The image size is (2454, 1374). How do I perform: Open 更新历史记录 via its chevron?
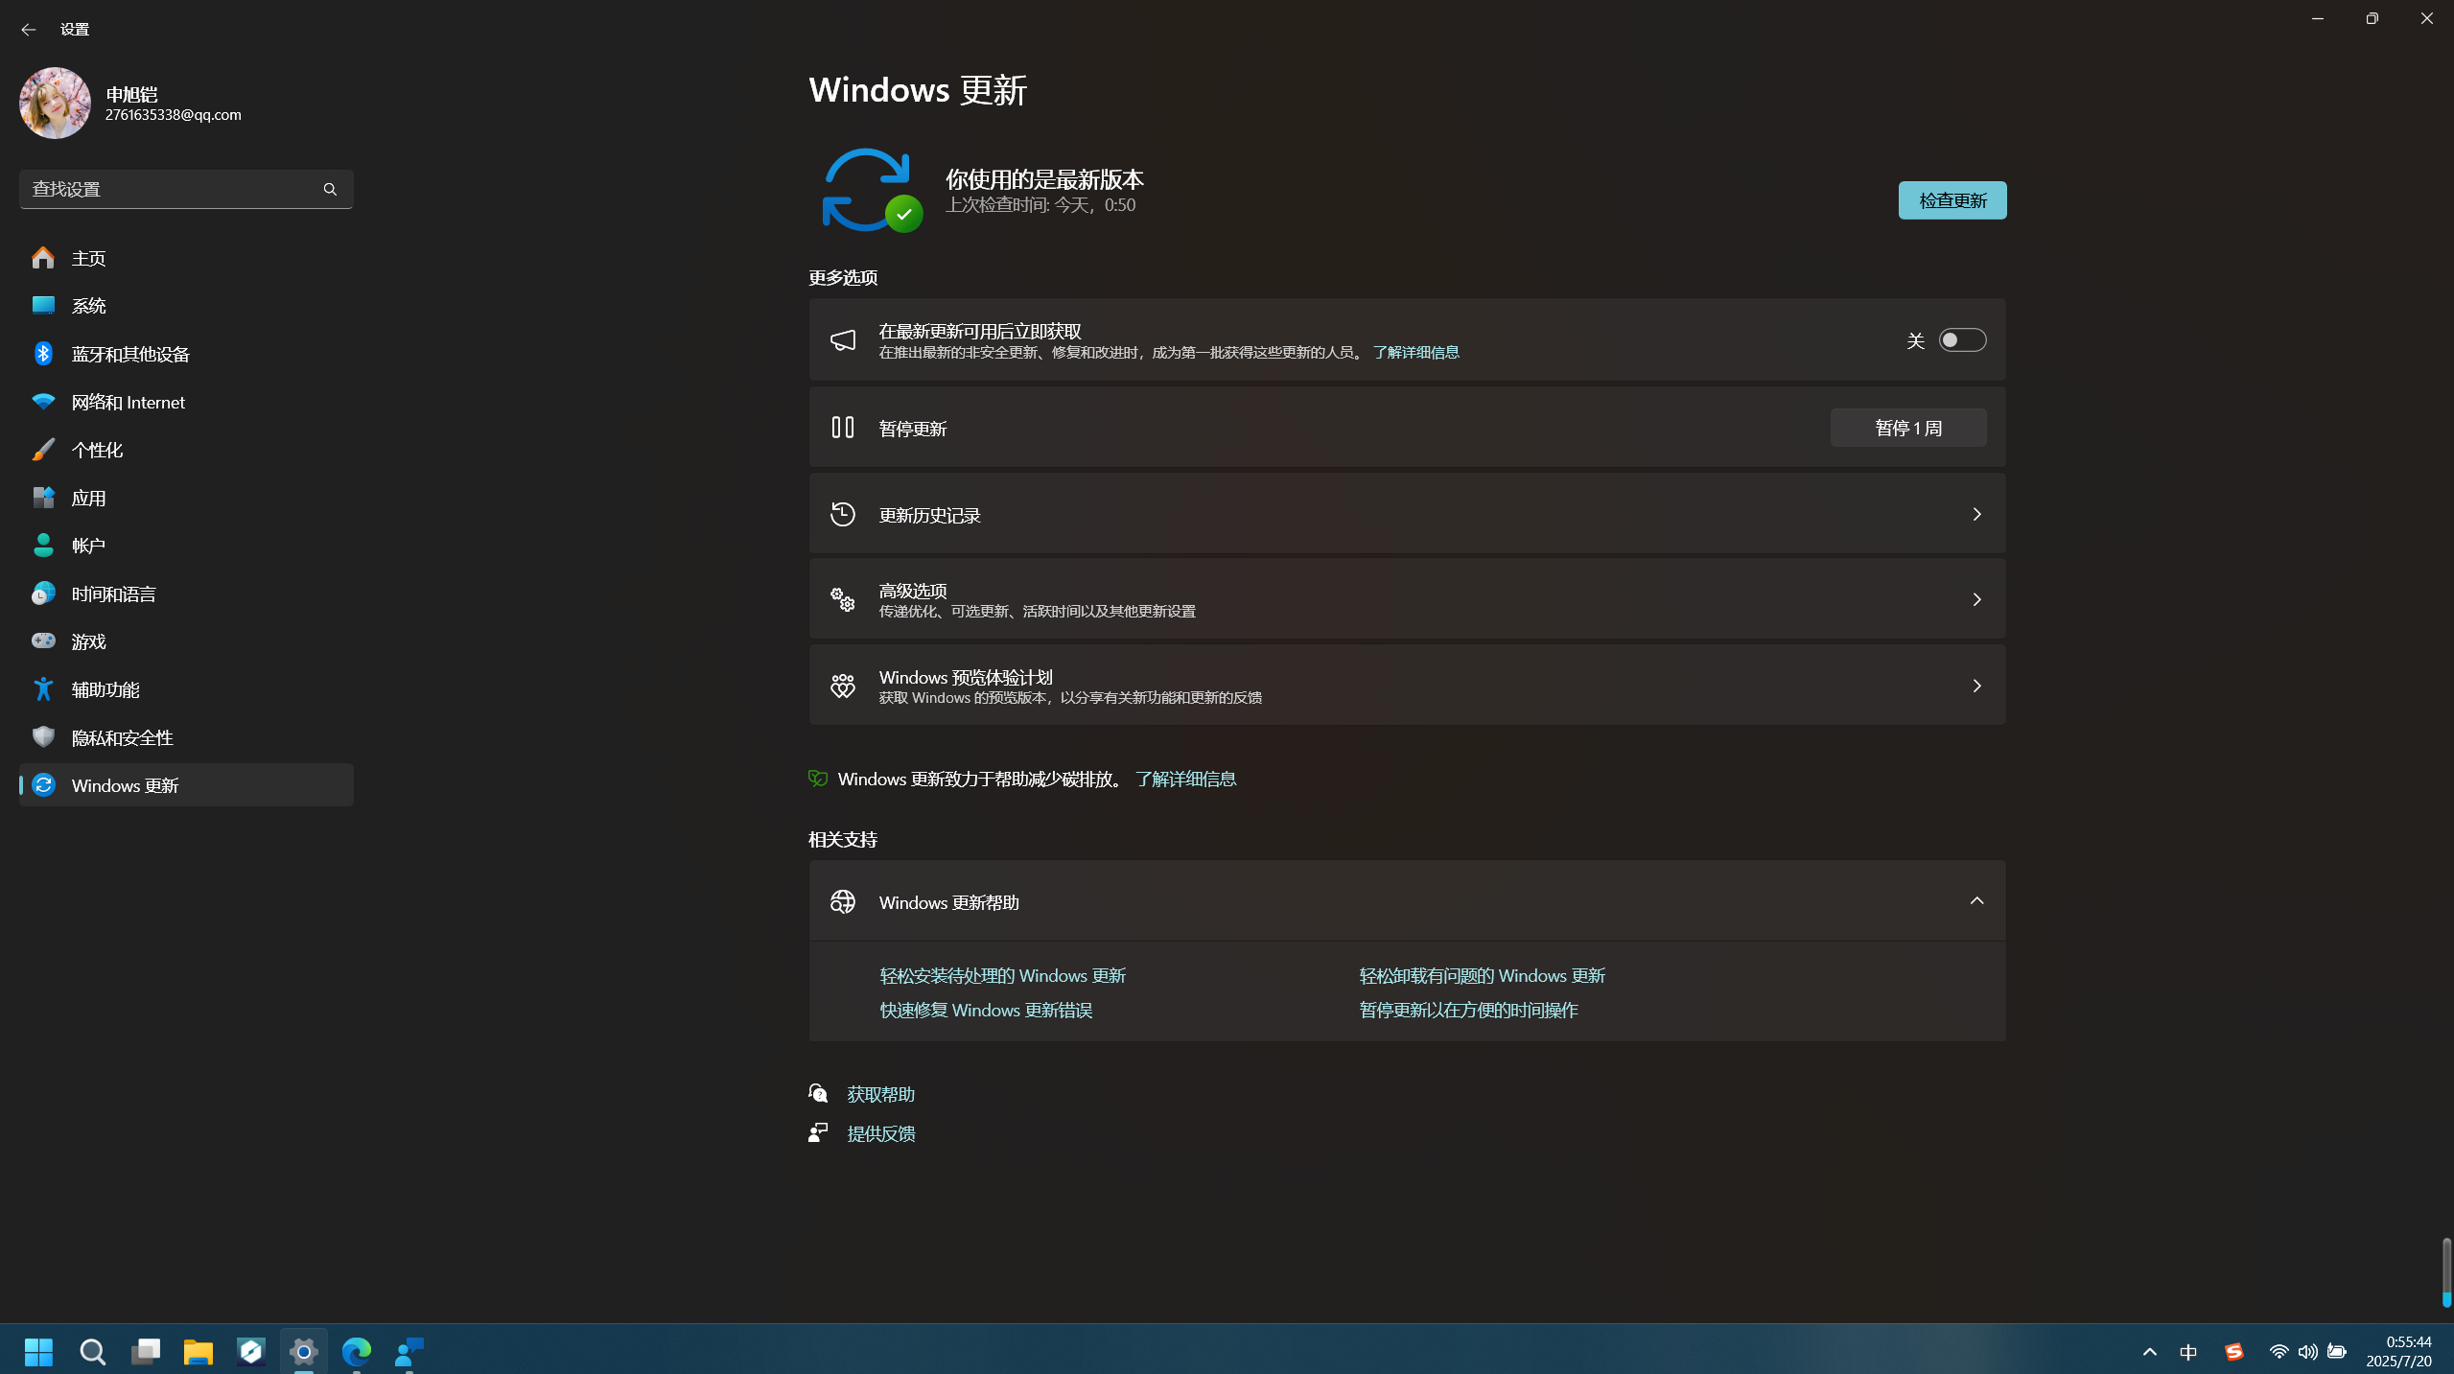click(x=1976, y=515)
